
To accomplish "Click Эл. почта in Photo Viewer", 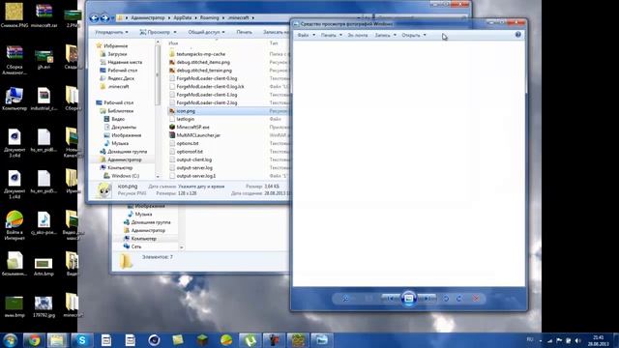I will (x=358, y=35).
